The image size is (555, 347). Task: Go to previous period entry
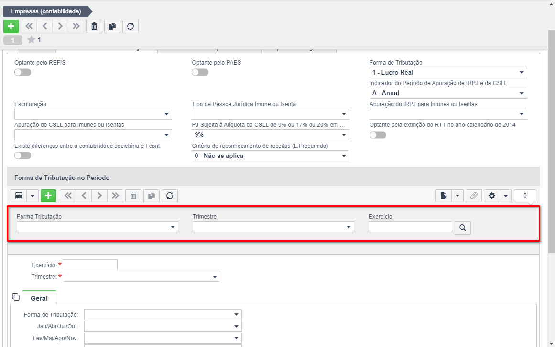point(84,196)
